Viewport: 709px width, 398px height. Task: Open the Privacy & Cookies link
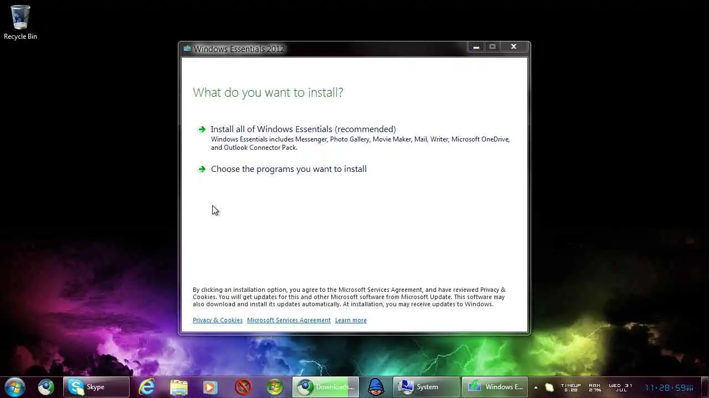[x=218, y=320]
